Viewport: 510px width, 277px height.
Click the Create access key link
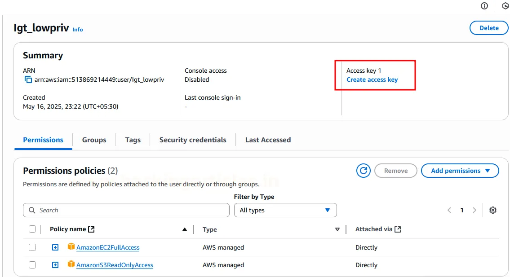pyautogui.click(x=372, y=79)
